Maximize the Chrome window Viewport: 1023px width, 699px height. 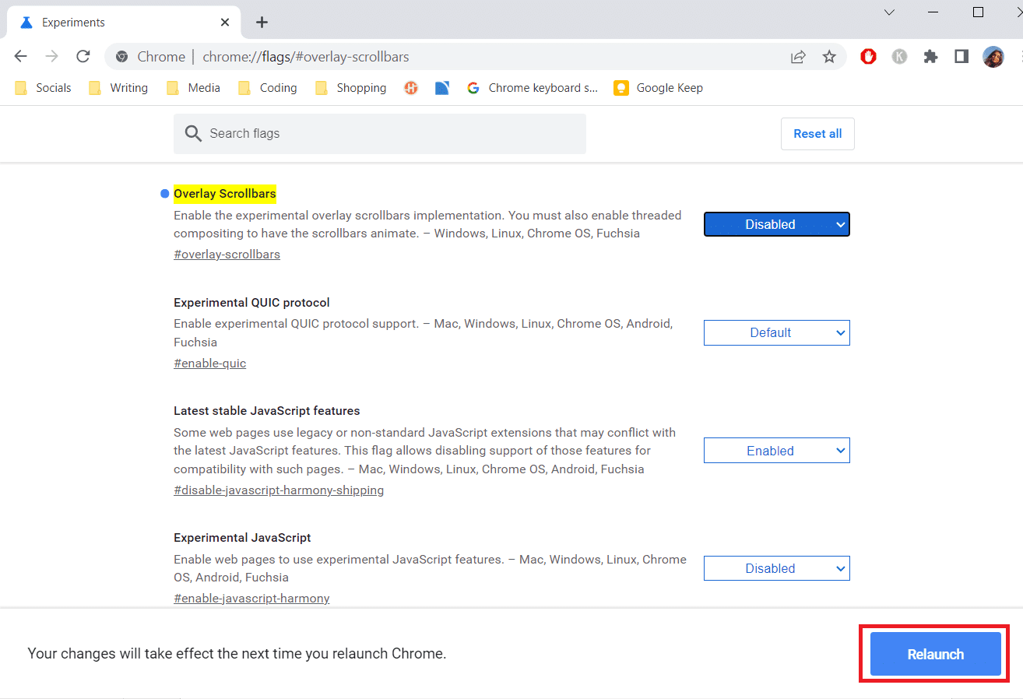pos(978,12)
